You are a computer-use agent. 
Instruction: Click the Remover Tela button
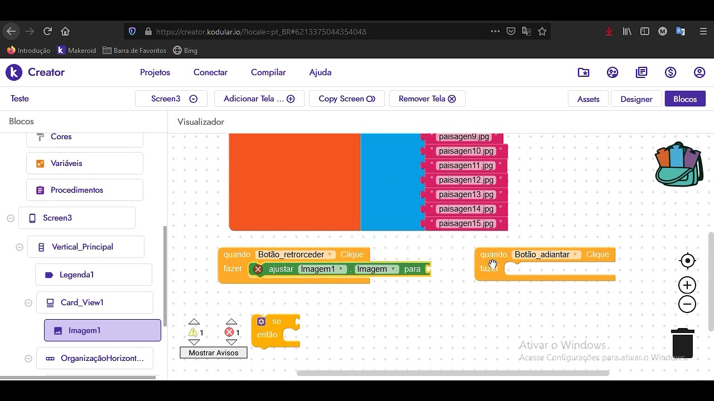tap(427, 99)
